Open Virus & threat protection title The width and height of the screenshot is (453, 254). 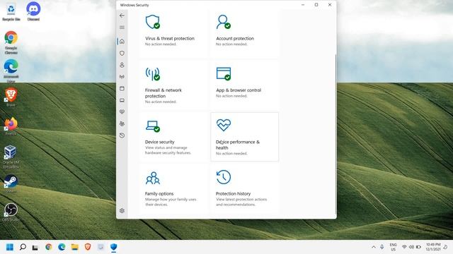[x=170, y=38]
